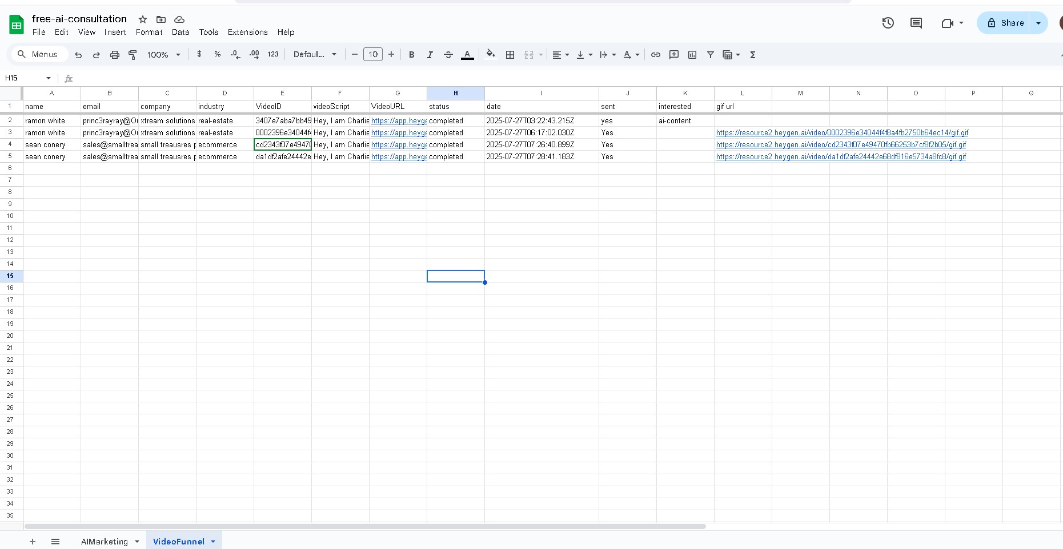1063x549 pixels.
Task: Click the insert link icon
Action: pyautogui.click(x=656, y=55)
